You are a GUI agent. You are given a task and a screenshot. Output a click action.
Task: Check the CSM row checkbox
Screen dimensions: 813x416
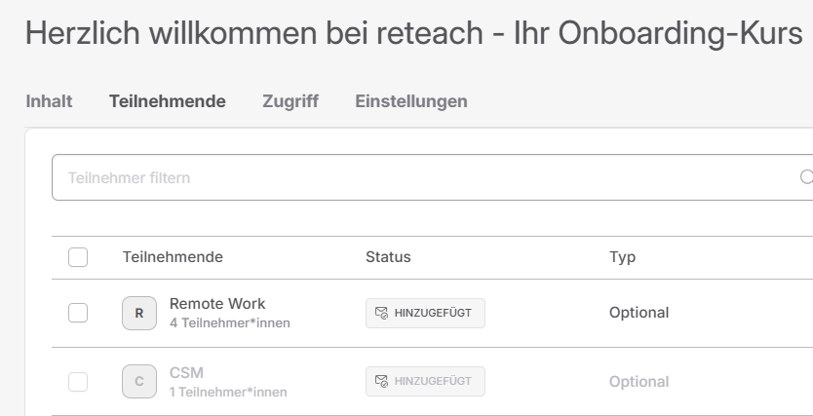(x=78, y=382)
